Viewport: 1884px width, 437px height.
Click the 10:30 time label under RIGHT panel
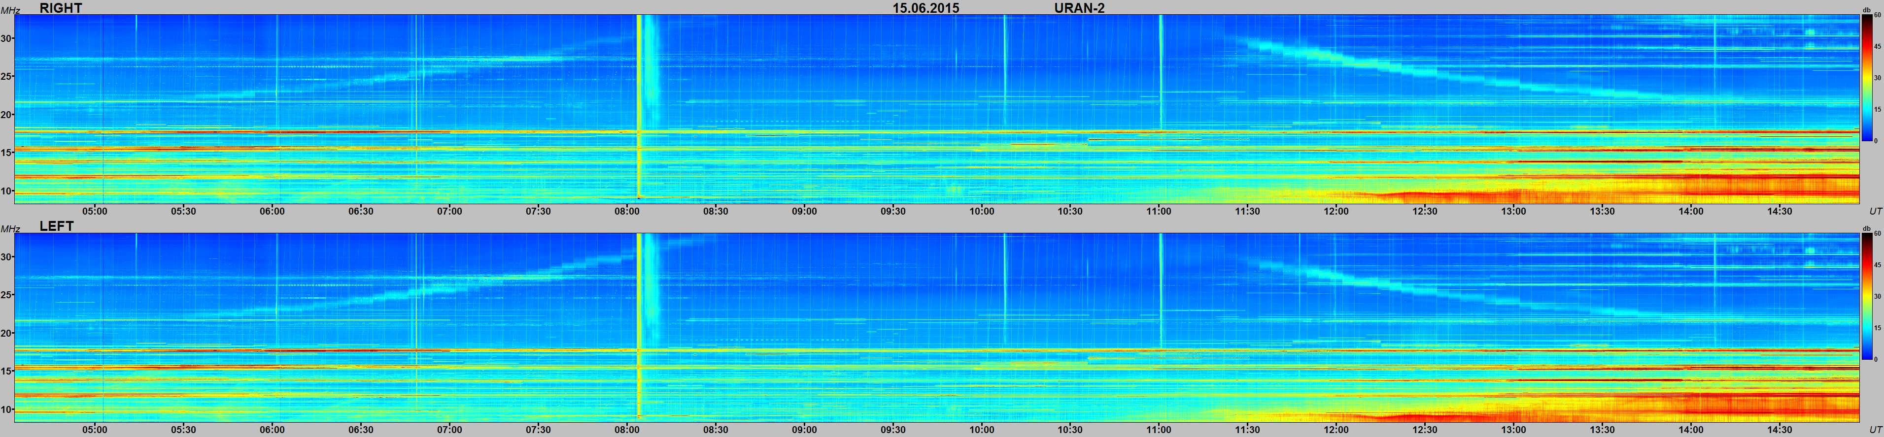click(1070, 211)
